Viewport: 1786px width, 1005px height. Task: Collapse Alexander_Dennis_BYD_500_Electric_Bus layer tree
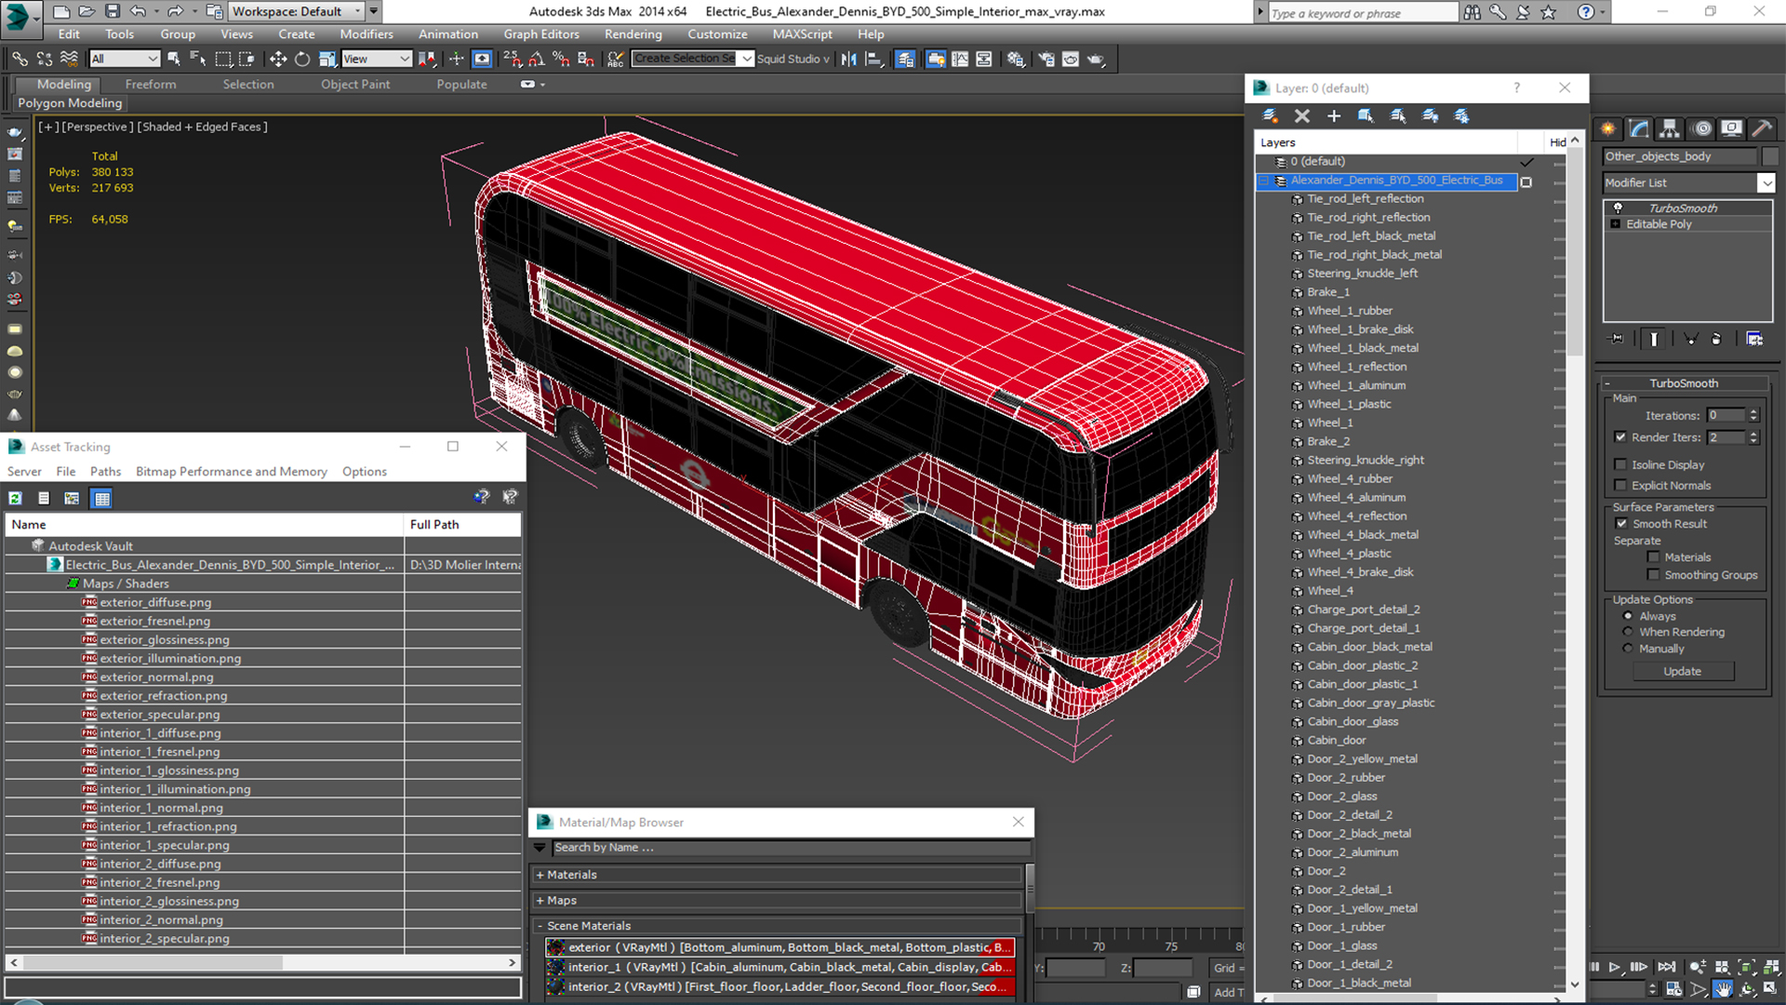click(1263, 181)
